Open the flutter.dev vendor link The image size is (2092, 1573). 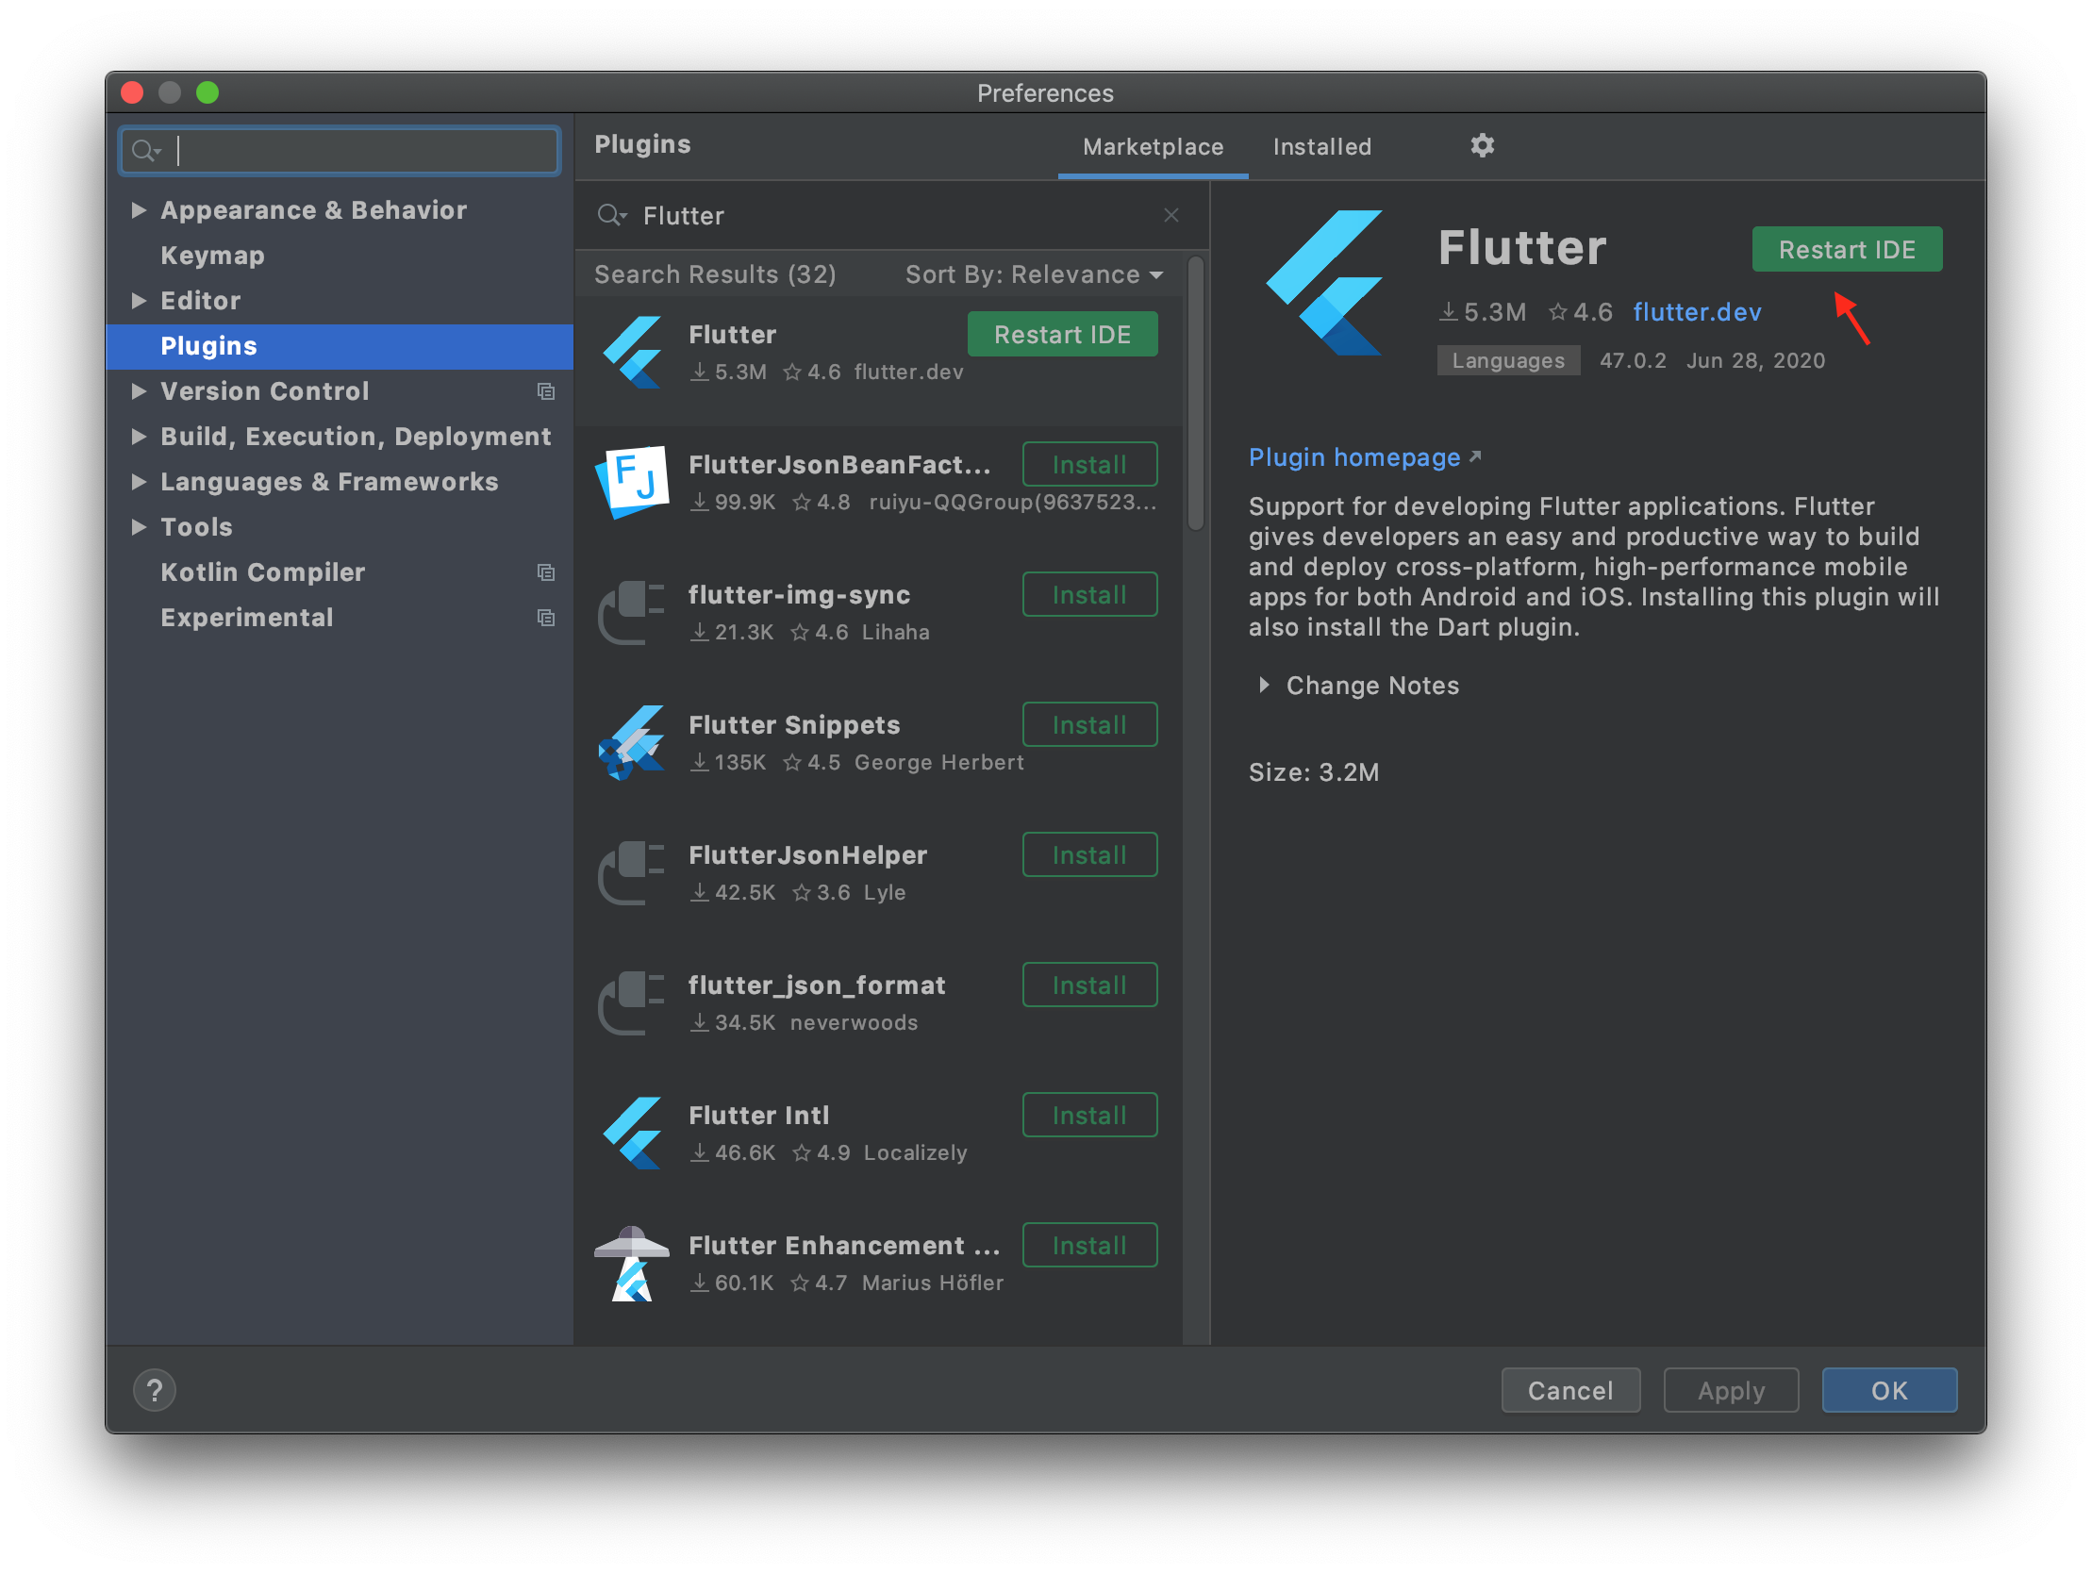1697,312
